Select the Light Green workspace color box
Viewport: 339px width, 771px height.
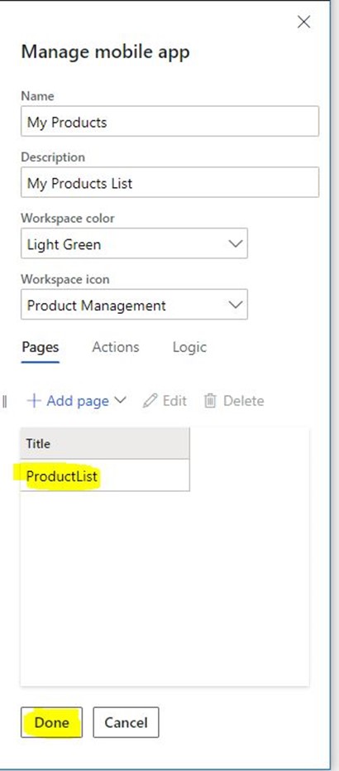(134, 243)
